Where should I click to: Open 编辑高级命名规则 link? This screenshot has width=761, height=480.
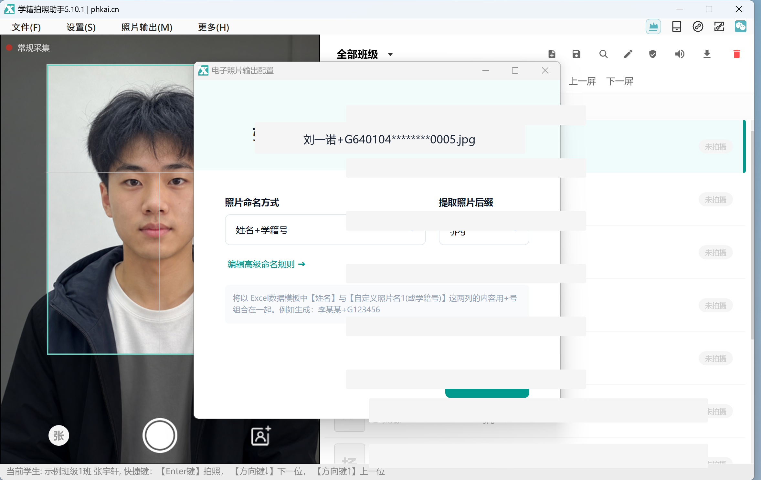point(266,264)
